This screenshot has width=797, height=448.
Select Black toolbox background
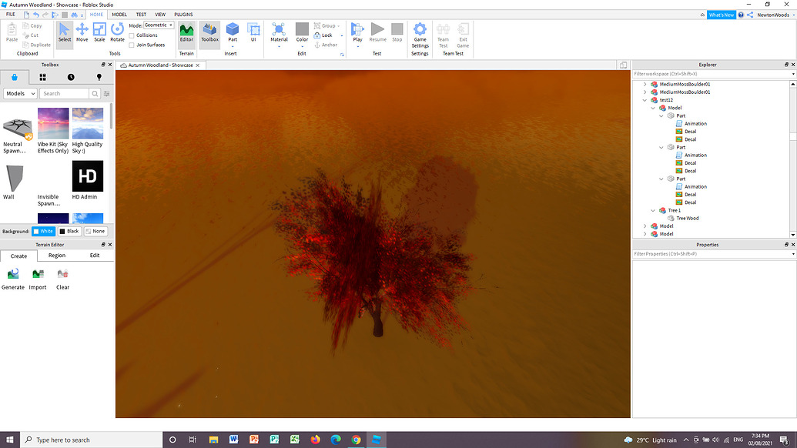click(69, 231)
